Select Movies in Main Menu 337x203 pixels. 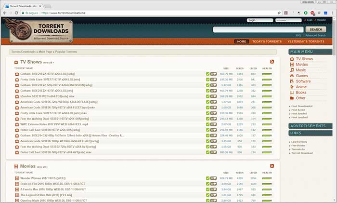point(302,64)
